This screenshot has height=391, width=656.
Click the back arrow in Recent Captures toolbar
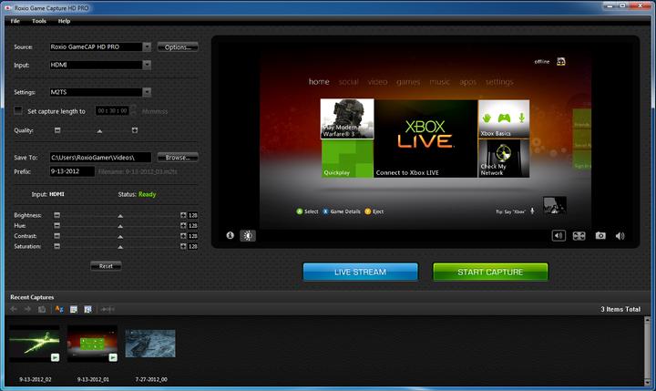pyautogui.click(x=14, y=309)
